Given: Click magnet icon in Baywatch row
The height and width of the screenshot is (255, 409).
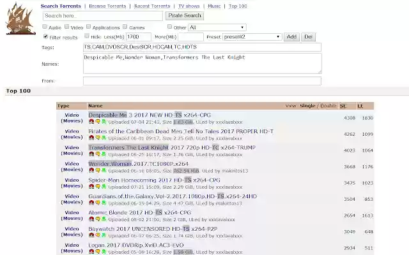Looking at the screenshot, I should click(91, 235).
